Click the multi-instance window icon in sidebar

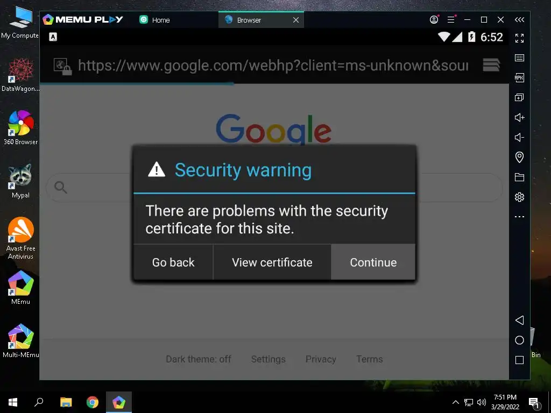tap(519, 98)
